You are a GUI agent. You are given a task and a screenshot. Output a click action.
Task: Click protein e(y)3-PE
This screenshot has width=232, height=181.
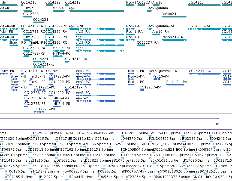tap(96, 101)
